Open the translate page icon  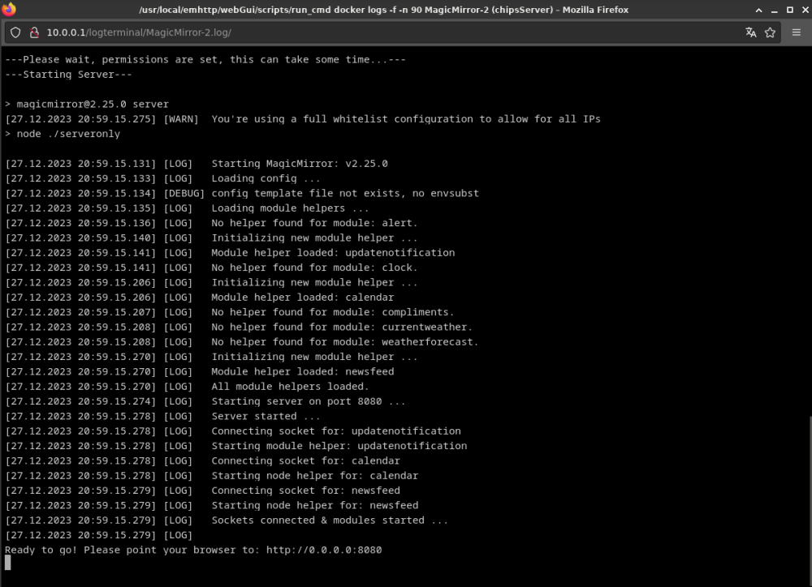pyautogui.click(x=751, y=32)
